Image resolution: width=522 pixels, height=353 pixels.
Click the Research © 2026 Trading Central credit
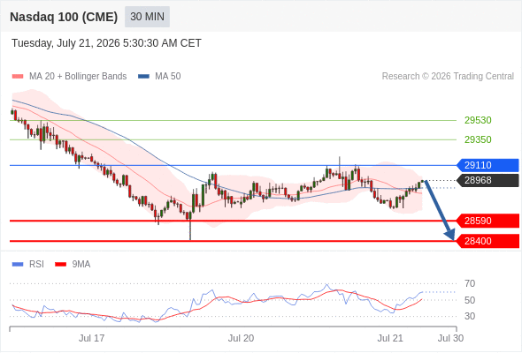click(448, 77)
